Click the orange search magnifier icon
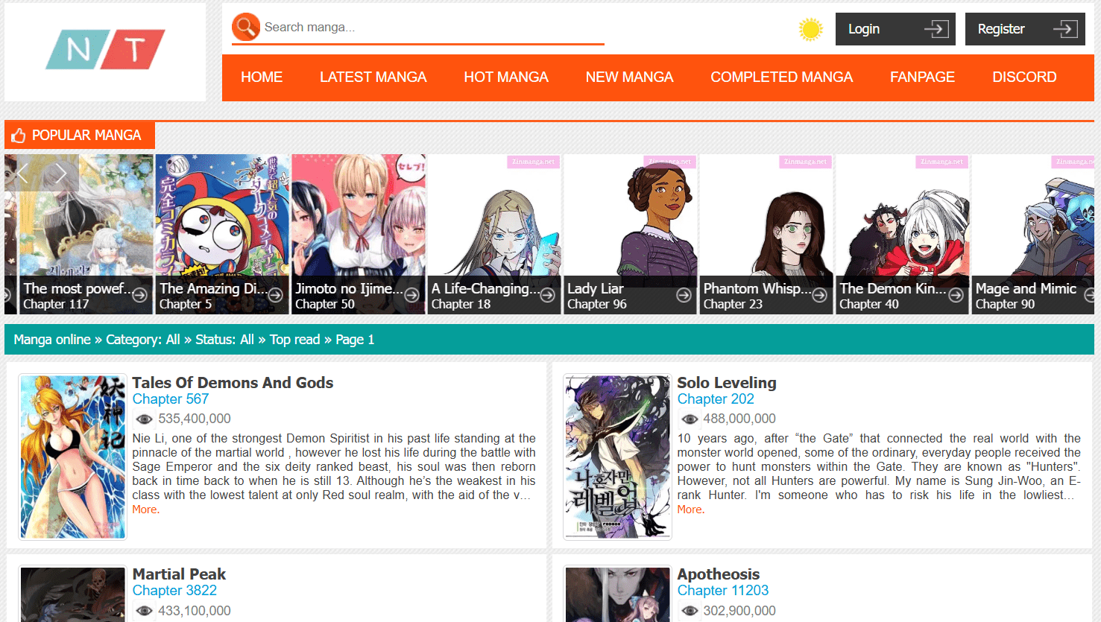Viewport: 1101px width, 622px height. tap(246, 27)
